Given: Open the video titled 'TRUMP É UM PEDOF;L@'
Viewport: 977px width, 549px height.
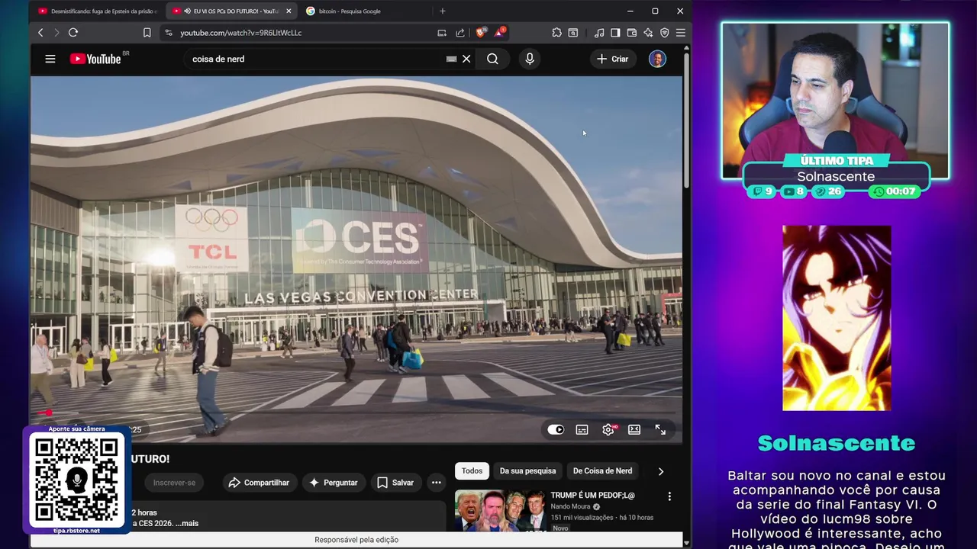Looking at the screenshot, I should click(592, 496).
